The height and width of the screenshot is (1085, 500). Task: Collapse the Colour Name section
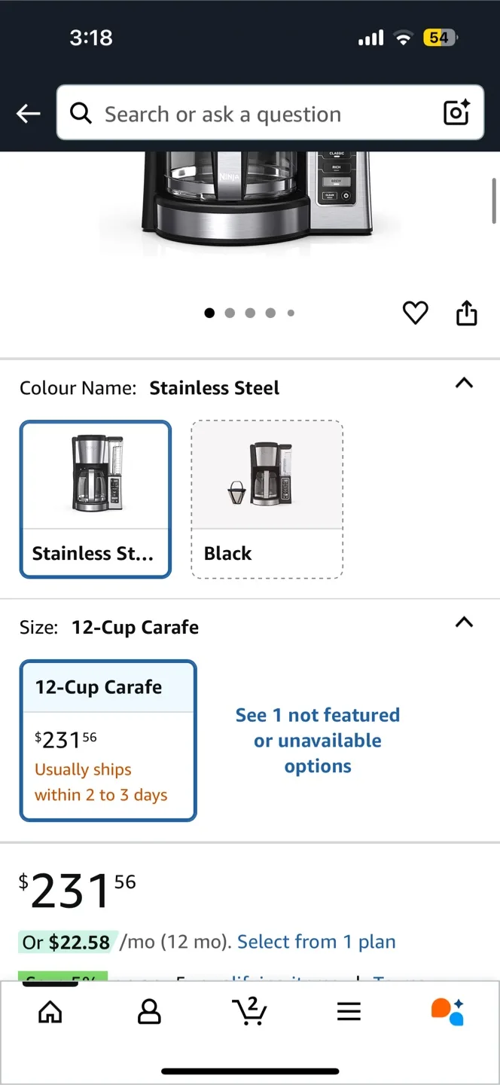464,384
